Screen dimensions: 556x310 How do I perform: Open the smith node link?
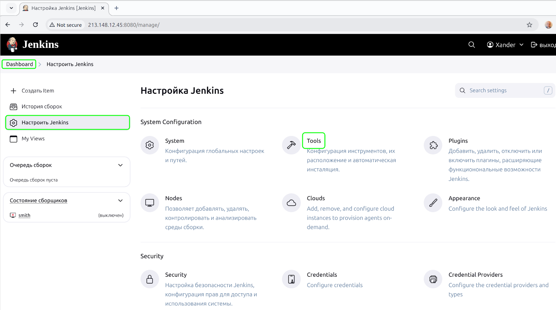coord(24,215)
